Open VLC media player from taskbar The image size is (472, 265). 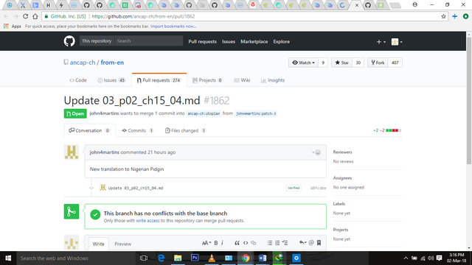pos(212,258)
